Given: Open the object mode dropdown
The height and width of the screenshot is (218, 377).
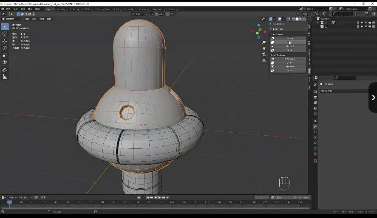Looking at the screenshot, I should [x=12, y=19].
